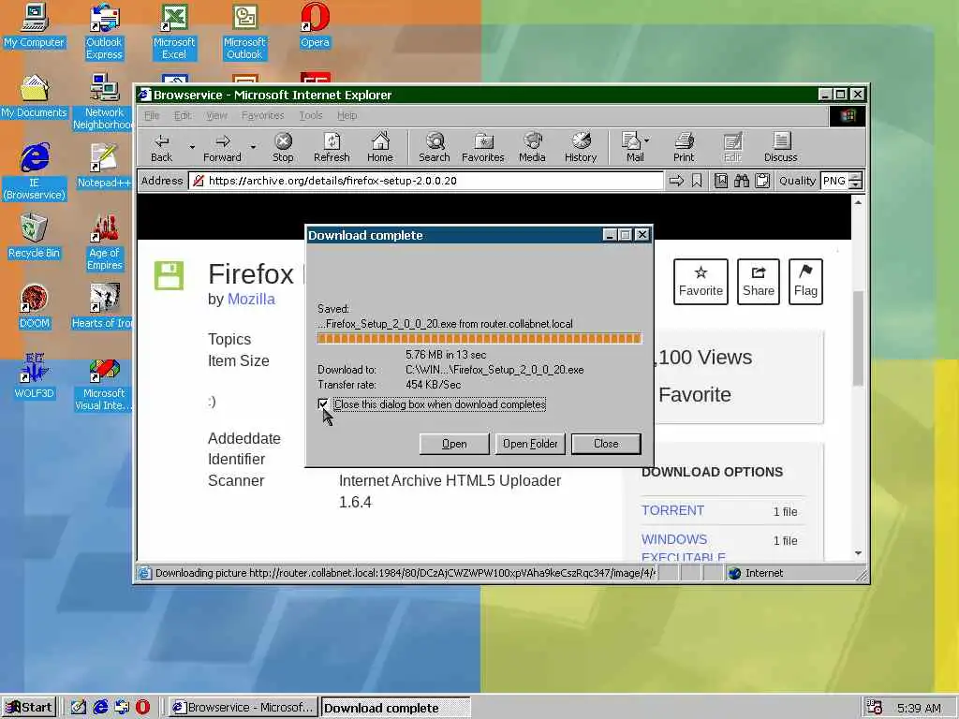Viewport: 959px width, 719px height.
Task: Click Open Folder in download dialog
Action: pos(530,444)
